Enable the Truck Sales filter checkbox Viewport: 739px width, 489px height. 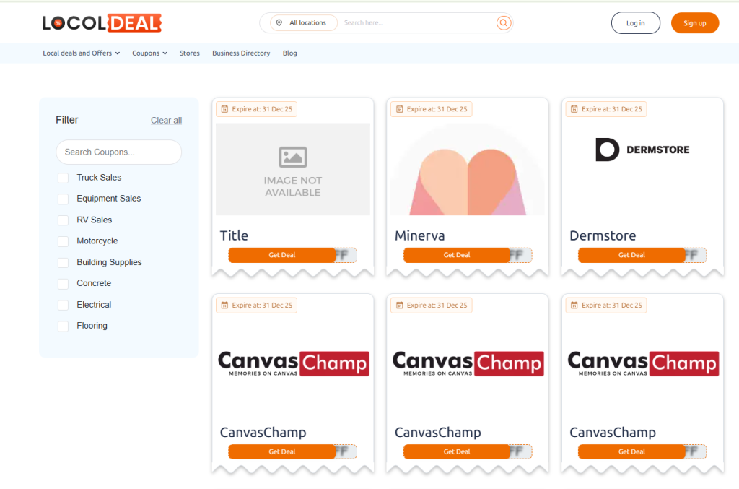64,178
